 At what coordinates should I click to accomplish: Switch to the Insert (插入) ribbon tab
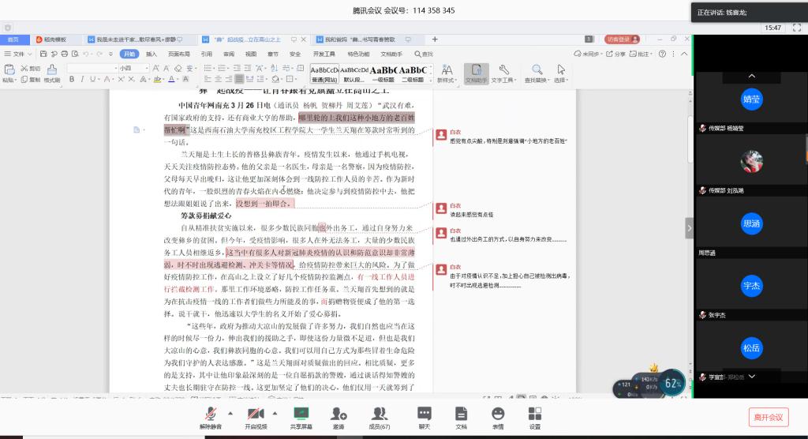coord(151,54)
